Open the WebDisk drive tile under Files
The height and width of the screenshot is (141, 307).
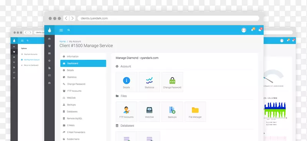[x=149, y=112]
